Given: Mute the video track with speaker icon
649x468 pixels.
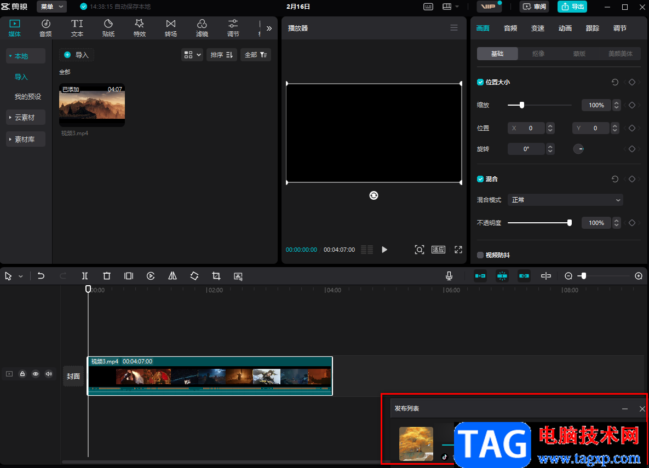Looking at the screenshot, I should [49, 374].
